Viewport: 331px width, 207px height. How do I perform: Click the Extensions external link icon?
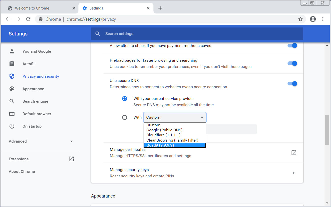pos(71,159)
